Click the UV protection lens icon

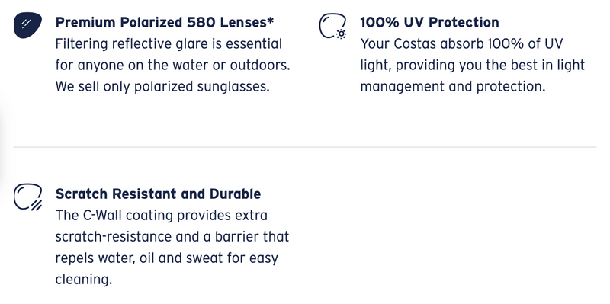pos(332,26)
